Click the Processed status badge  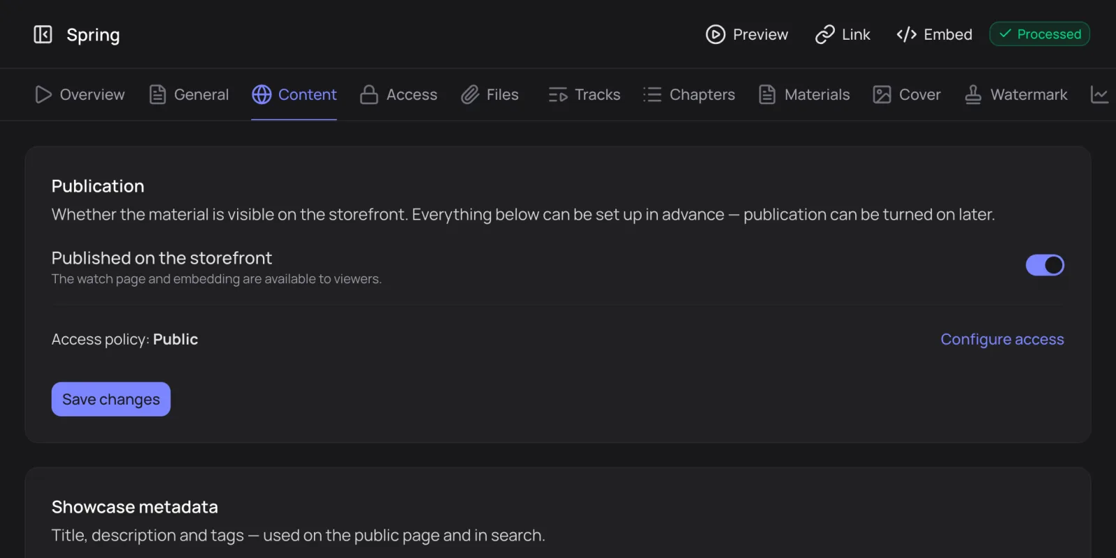pos(1040,34)
